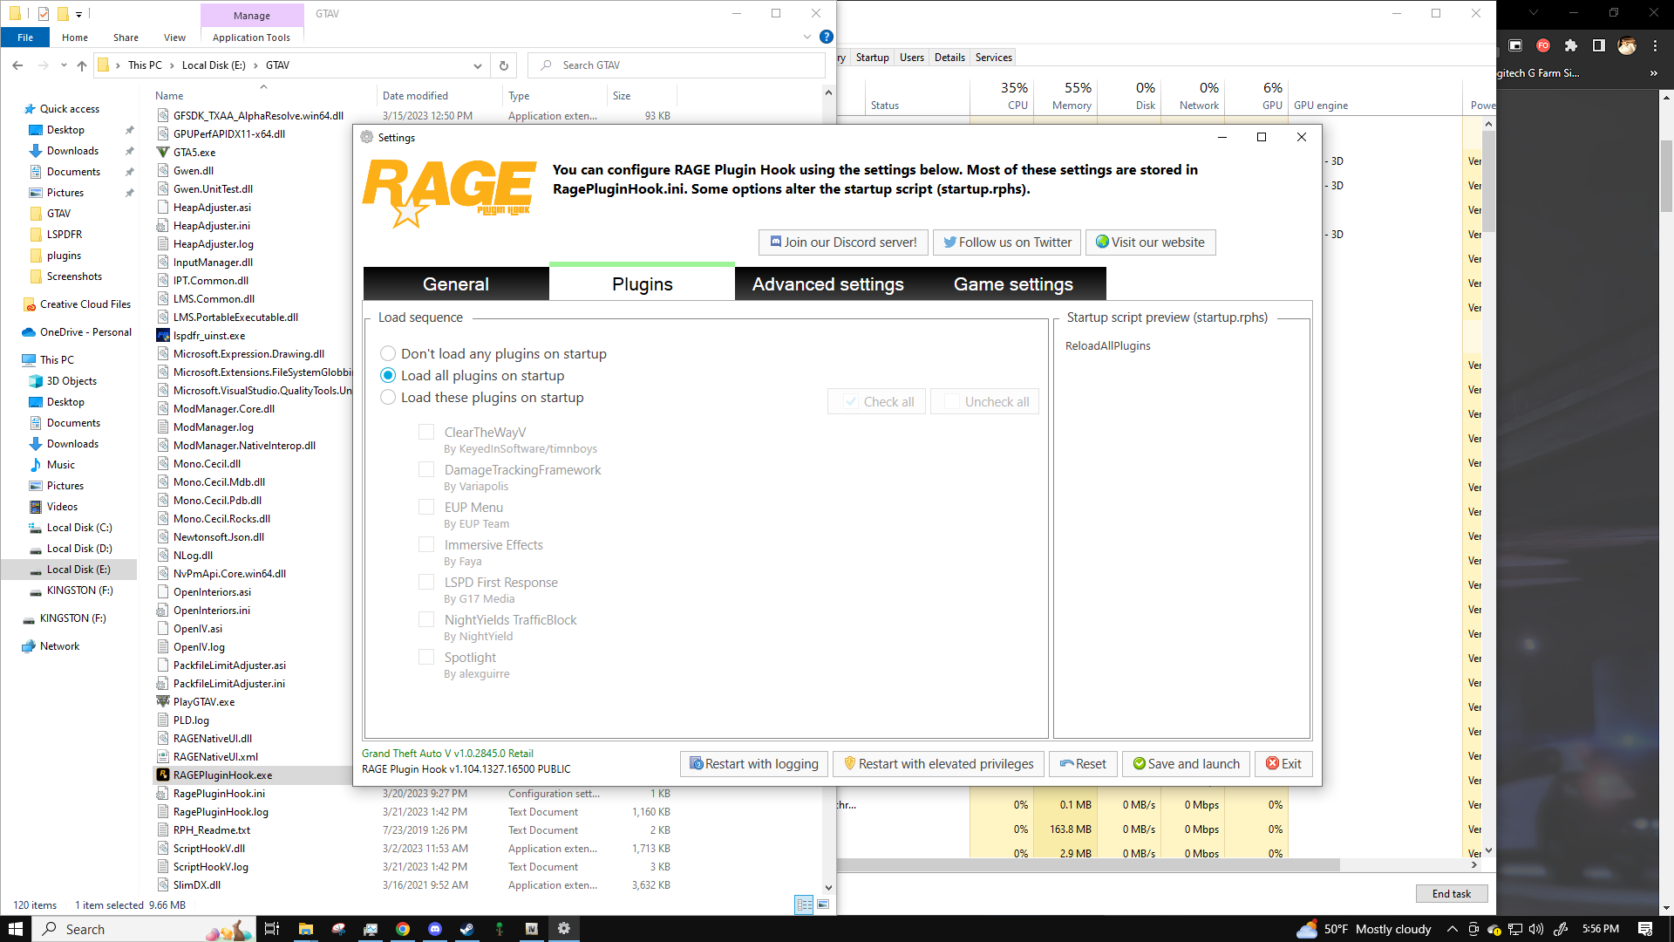Click the Steam taskbar icon
The width and height of the screenshot is (1674, 942).
pos(467,929)
